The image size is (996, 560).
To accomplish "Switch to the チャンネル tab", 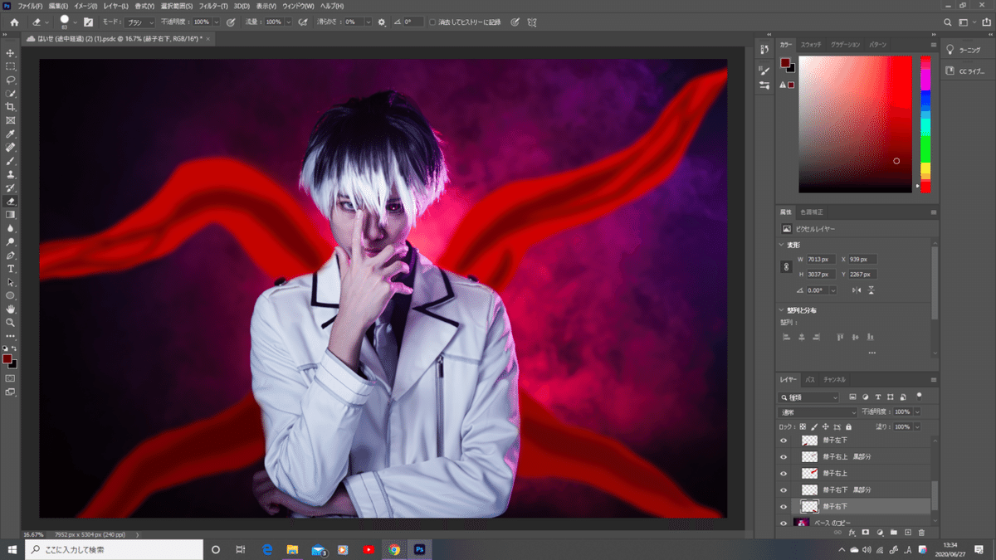I will [834, 379].
